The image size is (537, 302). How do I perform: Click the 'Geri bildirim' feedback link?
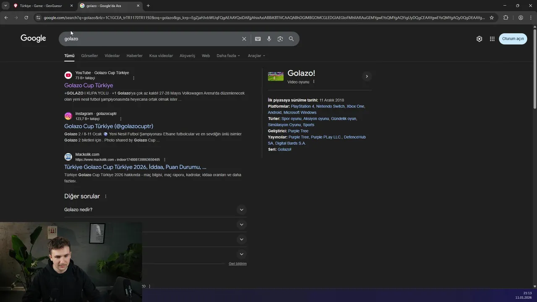237,264
